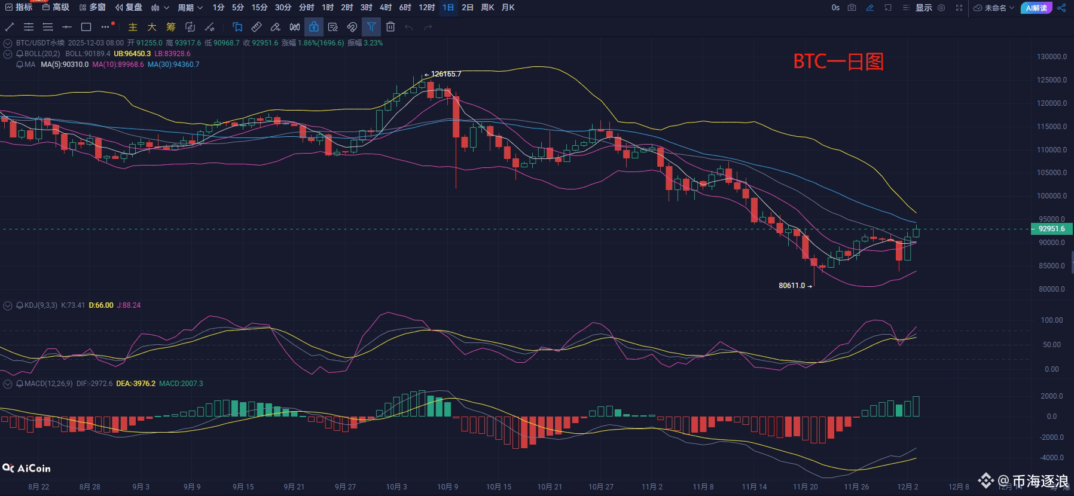Toggle the blue filter funnel button

tap(371, 27)
